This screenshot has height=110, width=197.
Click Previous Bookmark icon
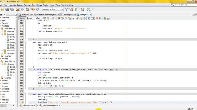pyautogui.click(x=77, y=18)
